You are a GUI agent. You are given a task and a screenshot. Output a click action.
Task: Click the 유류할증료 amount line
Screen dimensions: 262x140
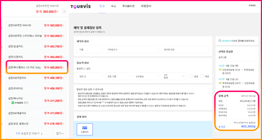pyautogui.click(x=237, y=109)
